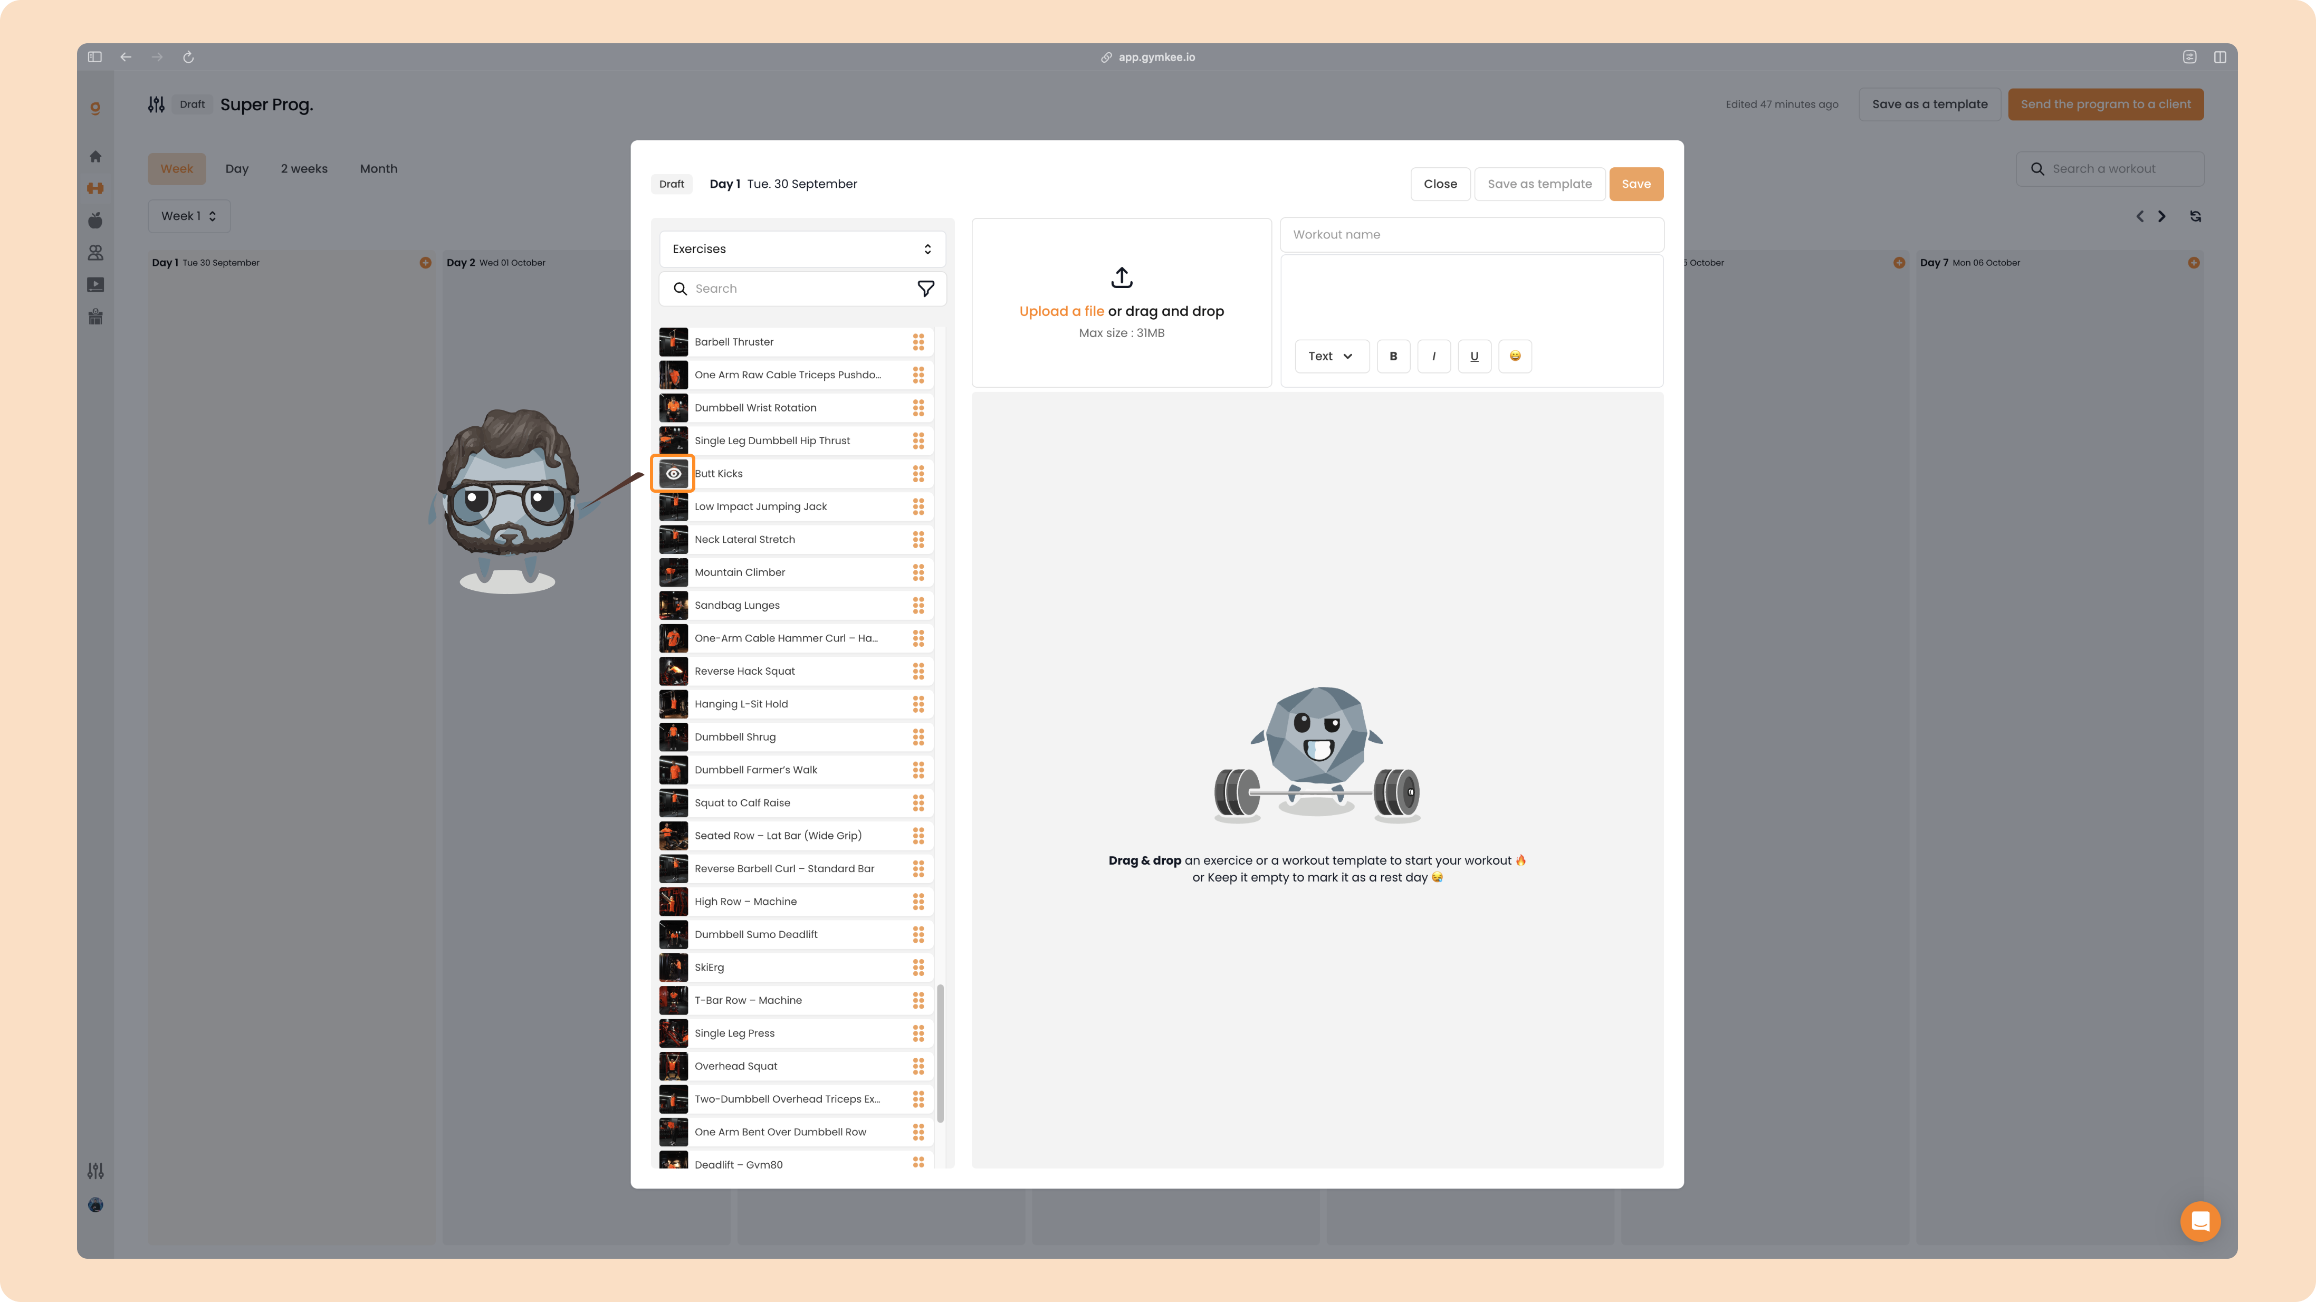Screen dimensions: 2316x1302
Task: Reload the page in the browser toolbar
Action: click(x=188, y=56)
